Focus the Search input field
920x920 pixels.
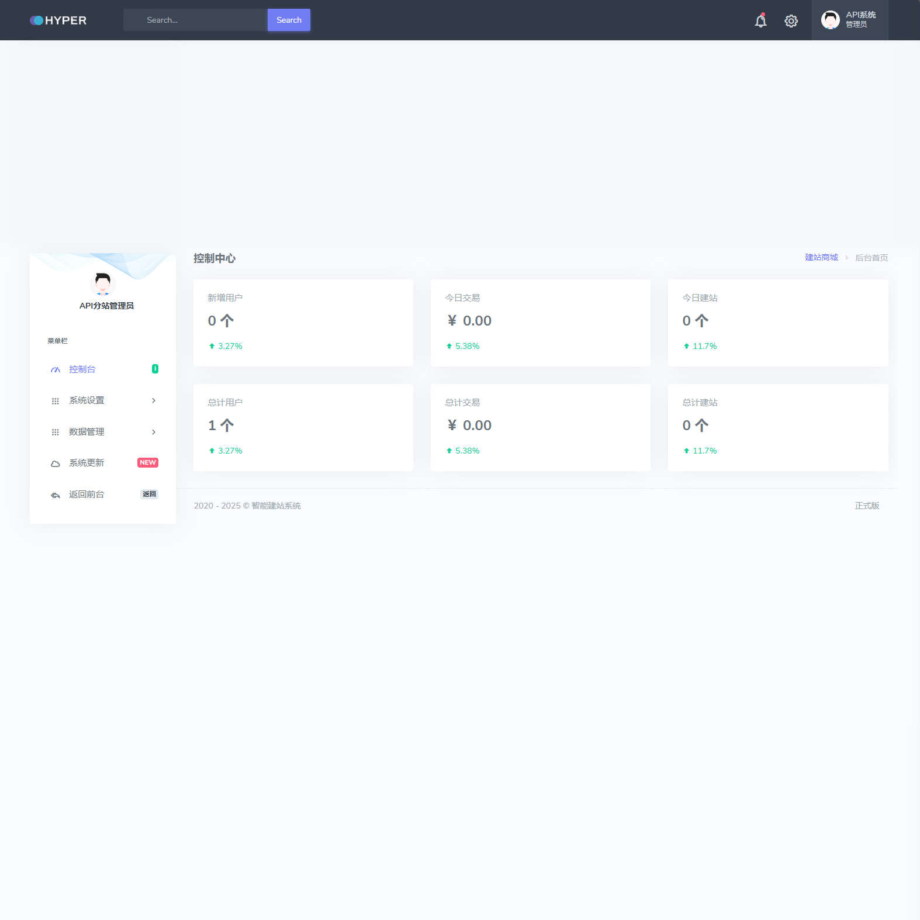pos(195,20)
